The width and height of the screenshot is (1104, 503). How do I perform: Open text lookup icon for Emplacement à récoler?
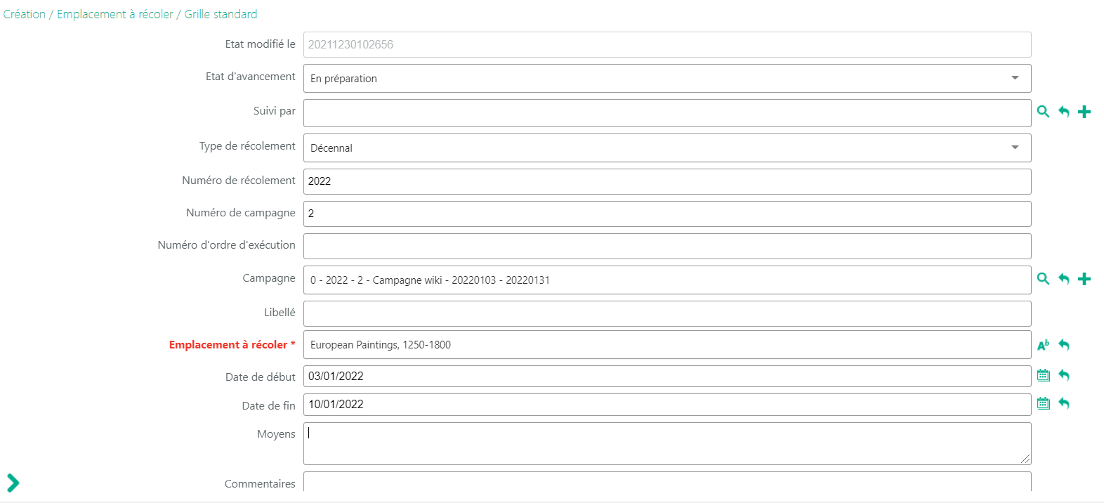tap(1043, 345)
